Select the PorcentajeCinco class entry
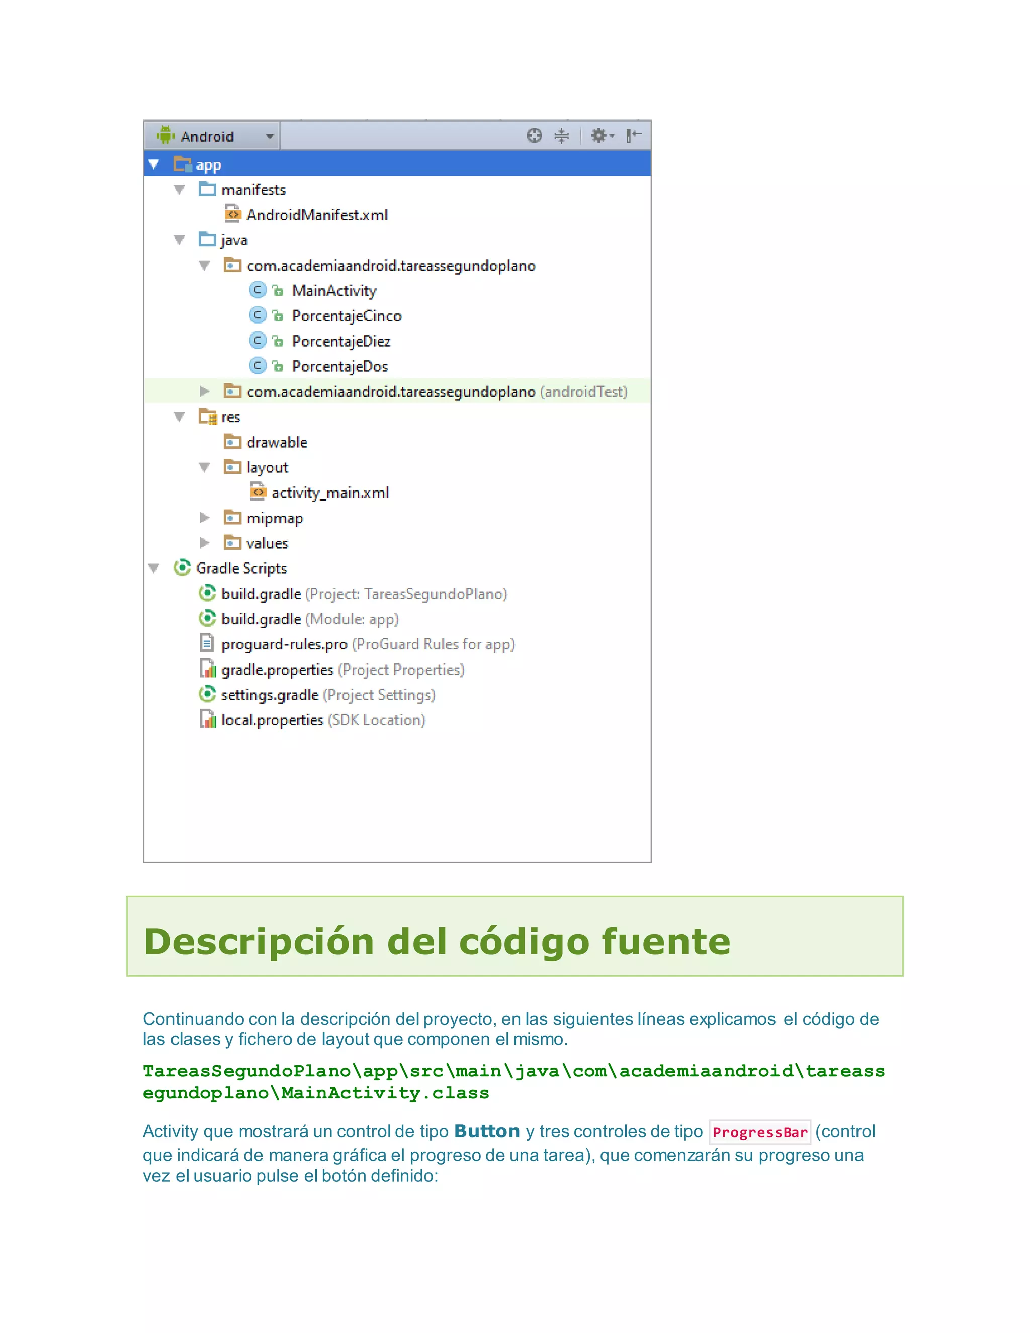 tap(347, 316)
